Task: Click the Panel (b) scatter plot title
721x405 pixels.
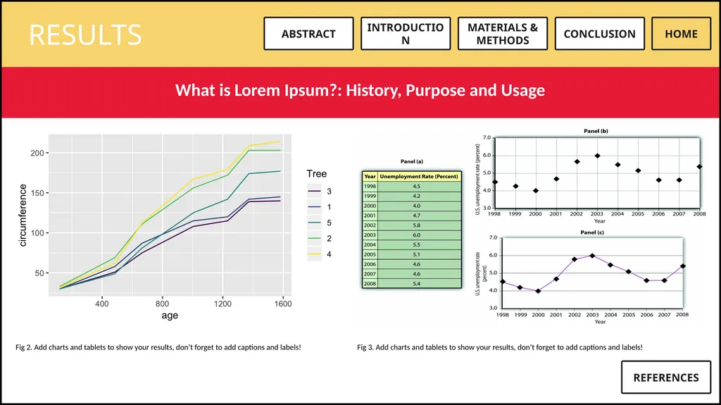Action: (x=596, y=131)
